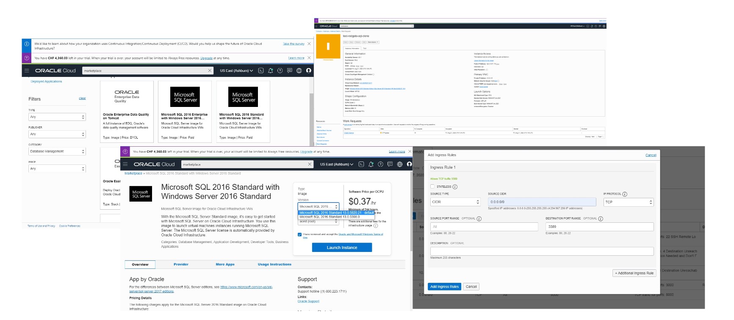Image resolution: width=734 pixels, height=320 pixels.
Task: Open the aced (root) compartment dropdown
Action: click(319, 222)
